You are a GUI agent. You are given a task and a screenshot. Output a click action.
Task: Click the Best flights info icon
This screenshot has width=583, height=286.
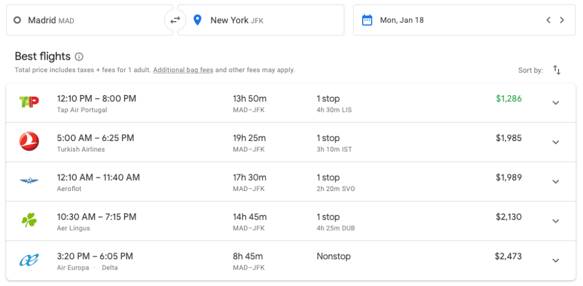point(79,57)
